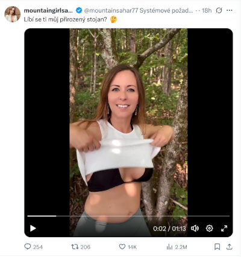This screenshot has width=241, height=257.
Task: Bookmark this post
Action: [217, 247]
